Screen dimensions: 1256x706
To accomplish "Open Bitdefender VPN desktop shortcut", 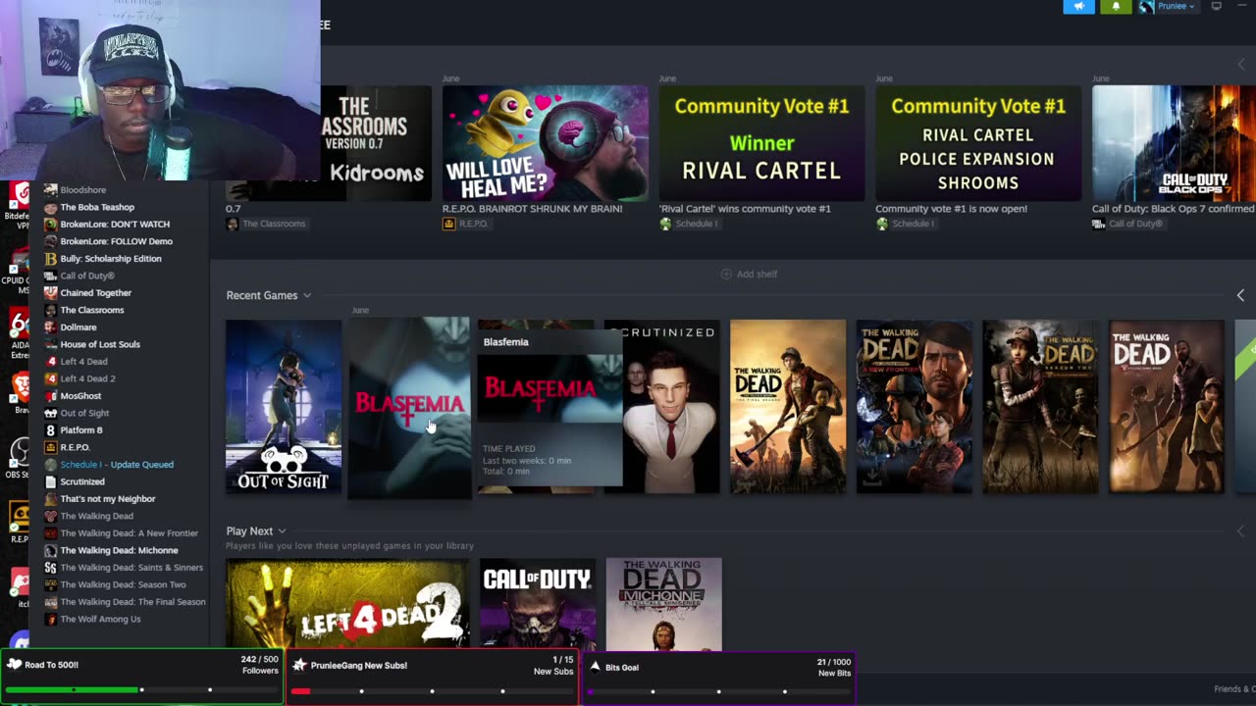I will [18, 206].
